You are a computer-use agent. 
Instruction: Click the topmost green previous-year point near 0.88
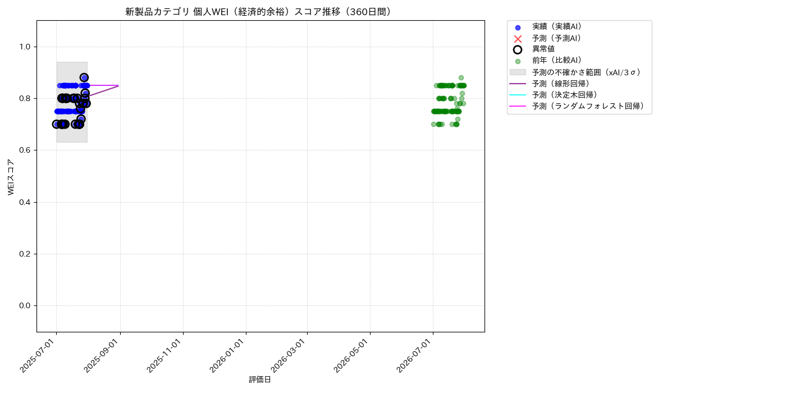tap(461, 77)
